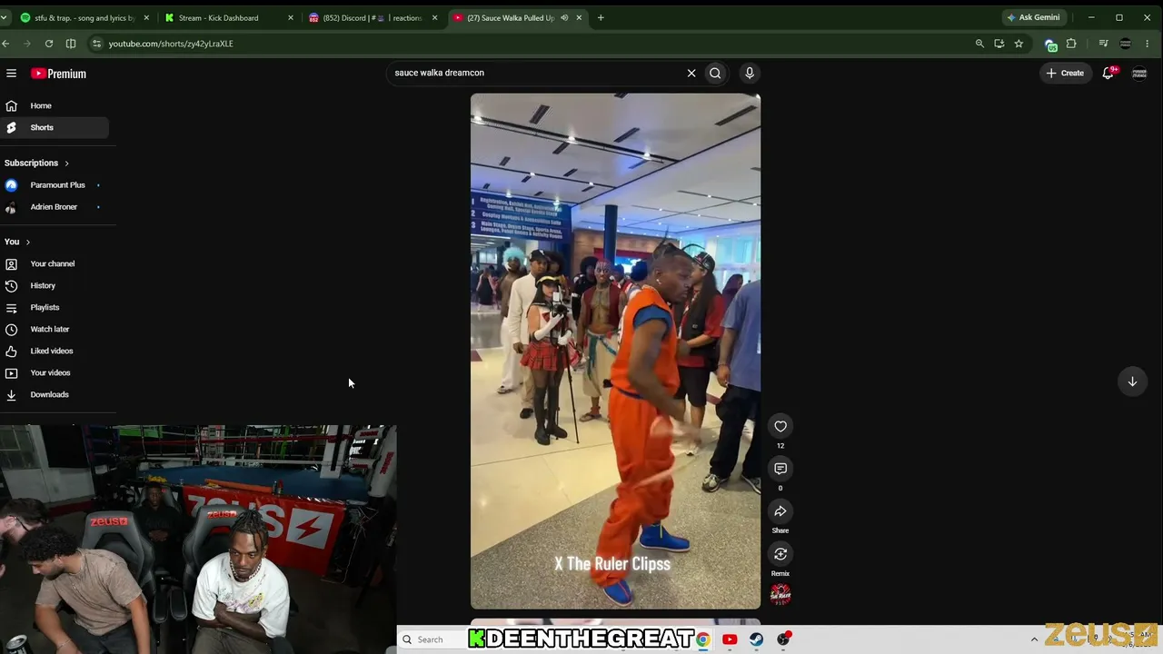Open the Adrien Broner subscription

(54, 207)
